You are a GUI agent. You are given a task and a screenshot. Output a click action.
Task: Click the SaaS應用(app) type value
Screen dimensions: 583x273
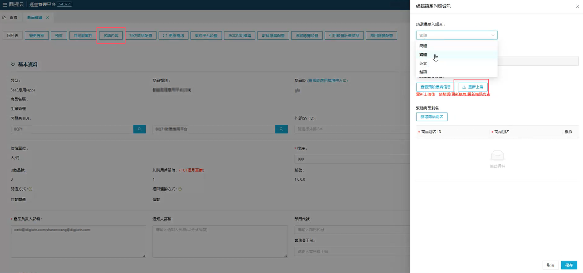coord(23,90)
